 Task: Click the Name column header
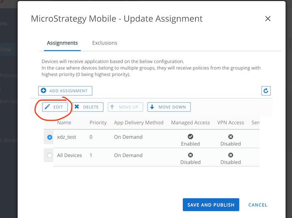pos(64,122)
